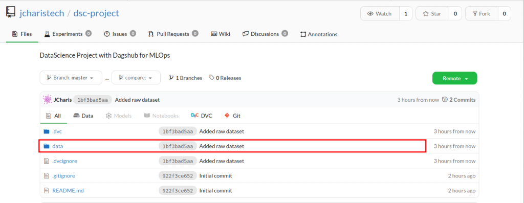
Task: Star the repository
Action: (x=432, y=14)
